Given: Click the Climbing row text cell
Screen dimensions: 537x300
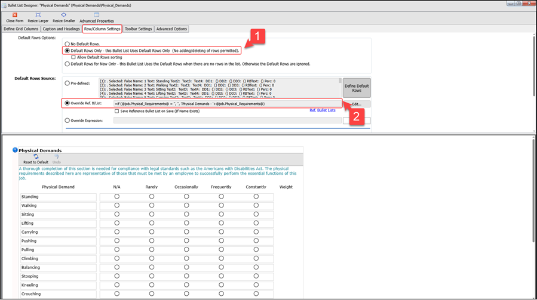Looking at the screenshot, I should click(x=58, y=259).
